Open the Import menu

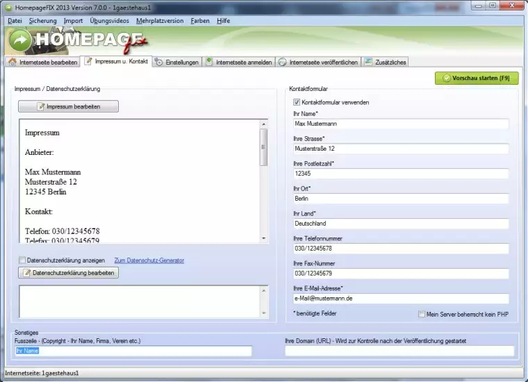[x=73, y=21]
